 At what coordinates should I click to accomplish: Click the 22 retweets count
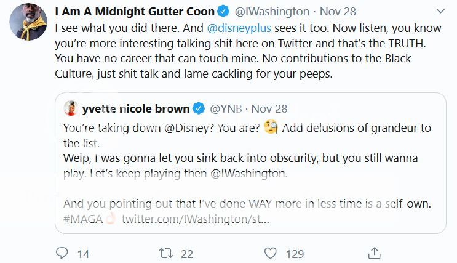(187, 253)
